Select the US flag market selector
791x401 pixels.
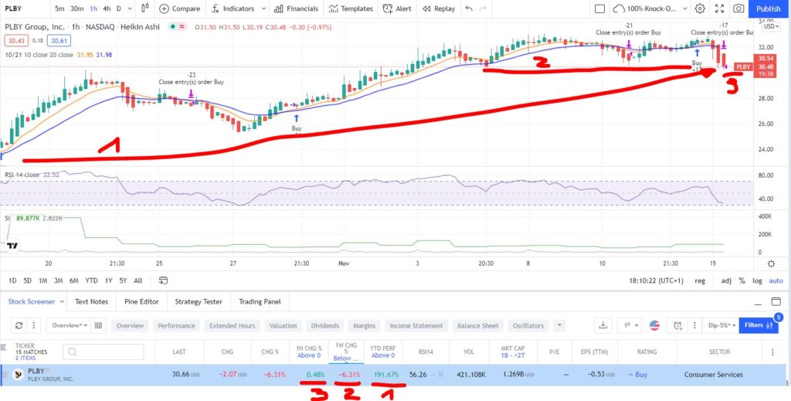(654, 325)
